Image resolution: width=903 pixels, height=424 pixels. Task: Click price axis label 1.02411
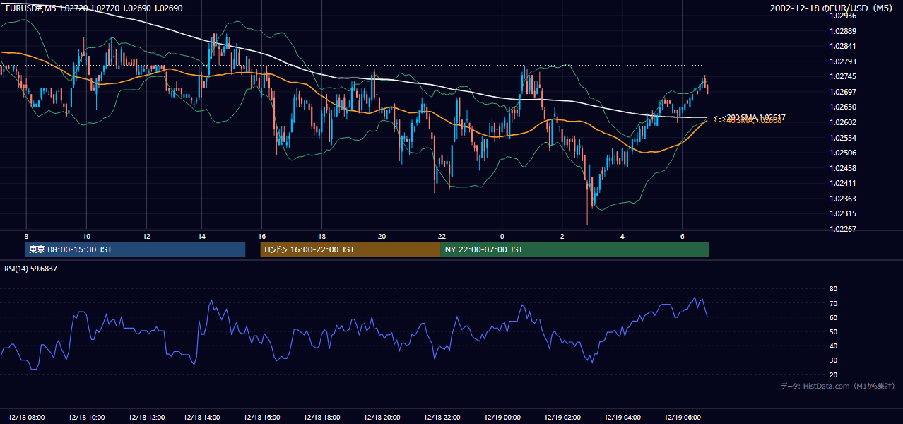point(842,183)
